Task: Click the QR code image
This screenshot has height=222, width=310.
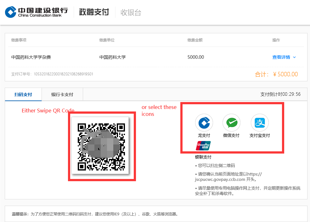Action: (x=102, y=146)
